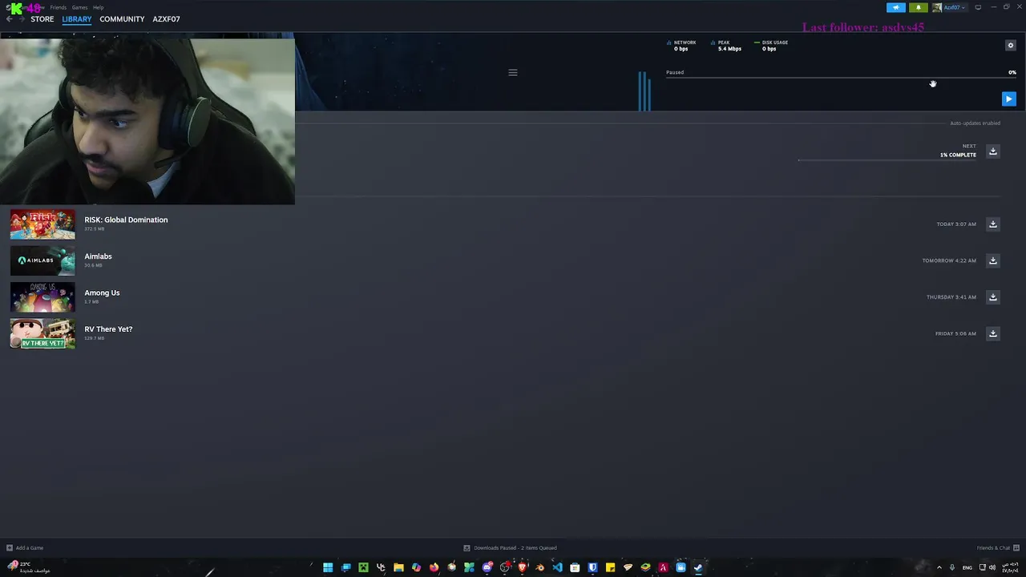
Task: Go to LIBRARY tab
Action: coord(77,19)
